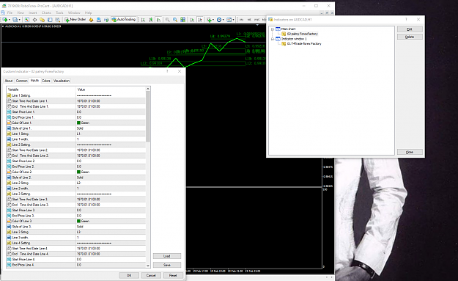The image size is (458, 281).
Task: Open the View menu
Action: click(x=21, y=12)
